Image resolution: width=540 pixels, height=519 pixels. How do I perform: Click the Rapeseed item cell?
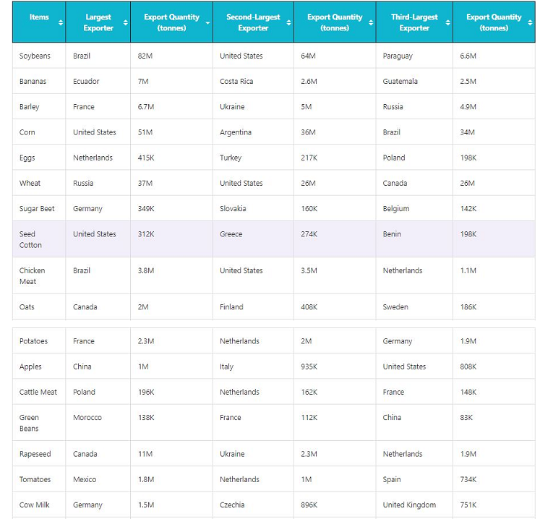click(35, 454)
